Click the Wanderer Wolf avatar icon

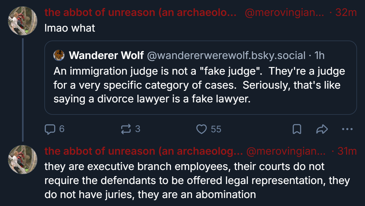pyautogui.click(x=59, y=55)
